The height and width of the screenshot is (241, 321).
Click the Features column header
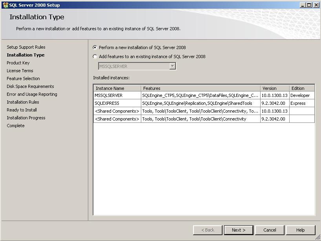[196, 88]
